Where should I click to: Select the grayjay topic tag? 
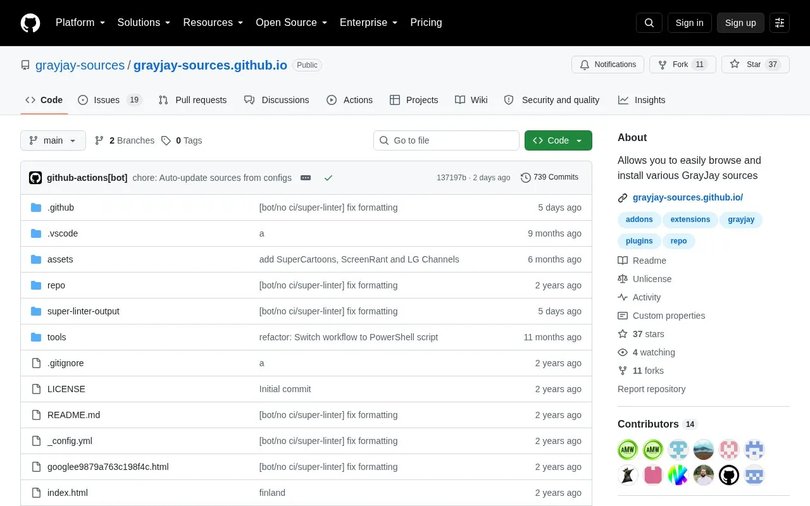point(741,219)
